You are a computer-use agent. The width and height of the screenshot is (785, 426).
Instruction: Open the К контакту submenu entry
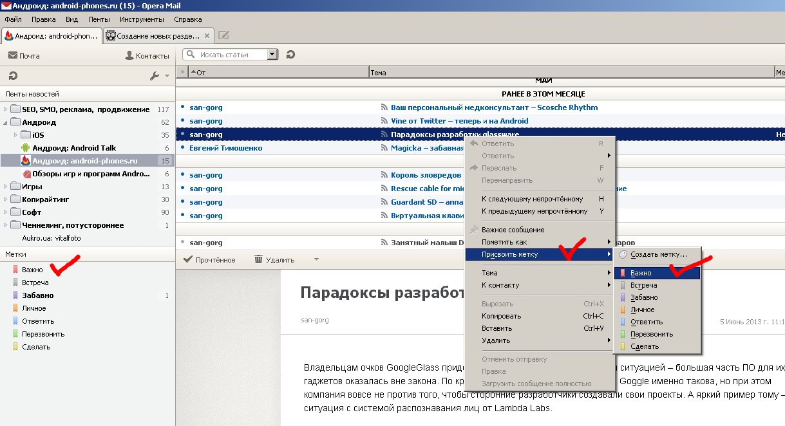(x=540, y=285)
